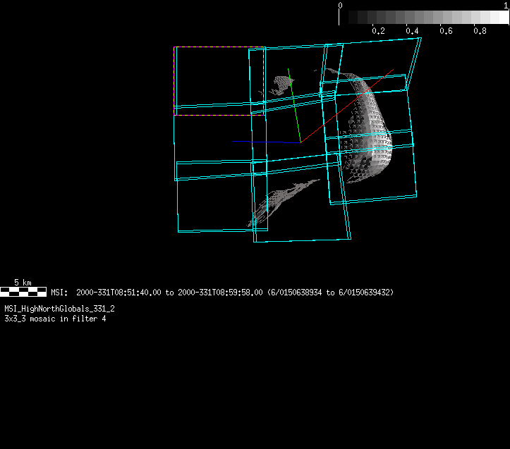Click the MSI time range text
Image resolution: width=510 pixels, height=449 pixels.
point(222,292)
